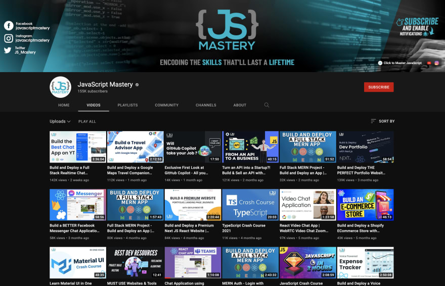Image resolution: width=445 pixels, height=286 pixels.
Task: Click the React Chat App Teams thumbnail
Action: coord(193,262)
